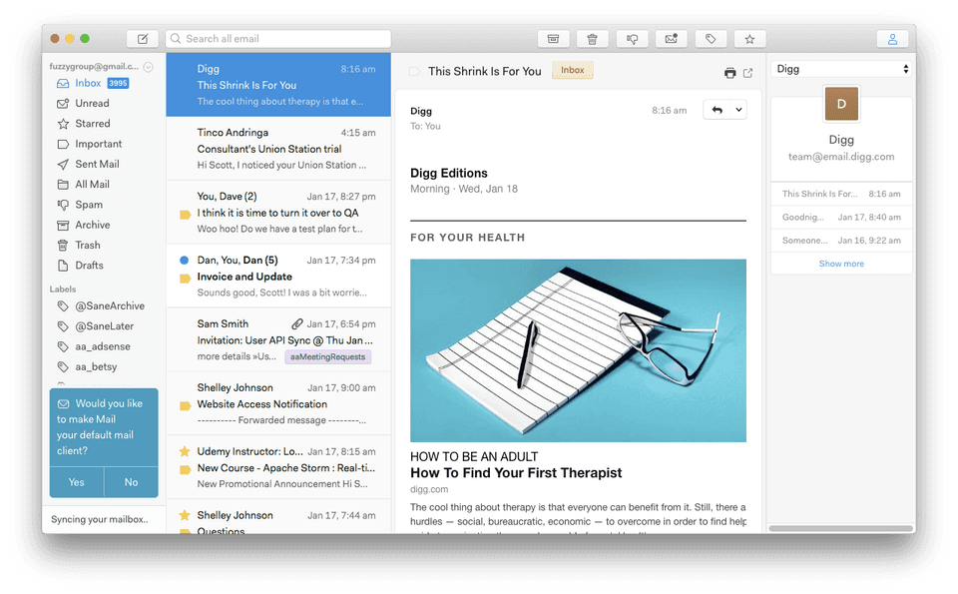
Task: Open the Digg dropdown in the right panel
Action: [x=841, y=69]
